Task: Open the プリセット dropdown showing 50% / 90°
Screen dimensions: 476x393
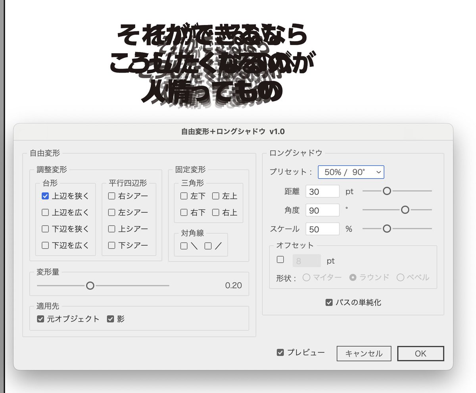Action: tap(351, 172)
